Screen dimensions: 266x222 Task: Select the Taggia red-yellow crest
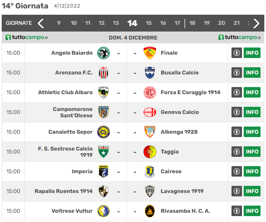[x=150, y=152]
